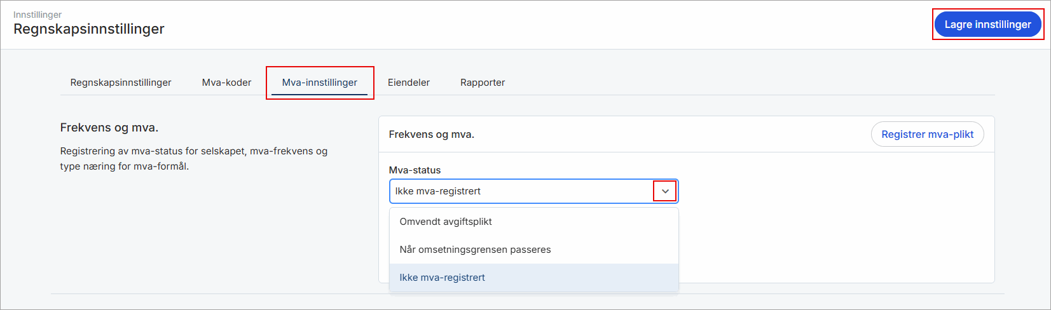Collapse the Mva-status dropdown chevron
Viewport: 1051px width, 310px height.
pos(665,191)
